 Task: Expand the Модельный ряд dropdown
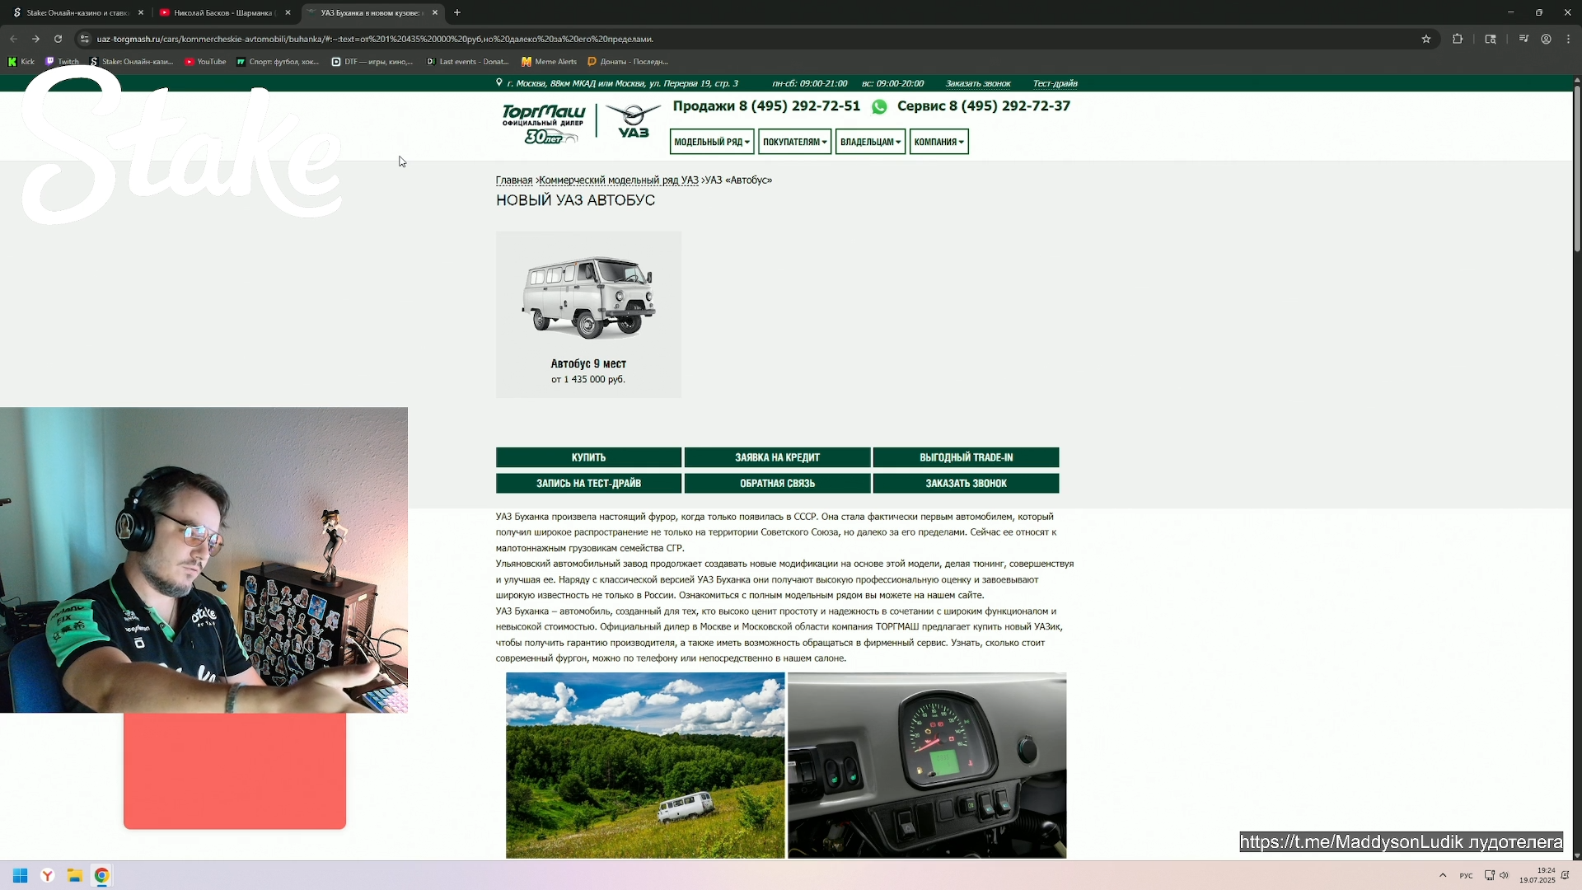coord(712,142)
